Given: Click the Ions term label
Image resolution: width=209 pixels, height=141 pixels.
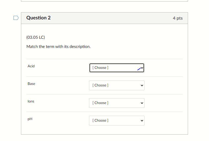Looking at the screenshot, I should coord(31,101).
